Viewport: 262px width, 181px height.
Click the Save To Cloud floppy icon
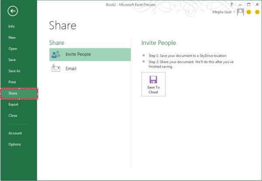(x=153, y=79)
